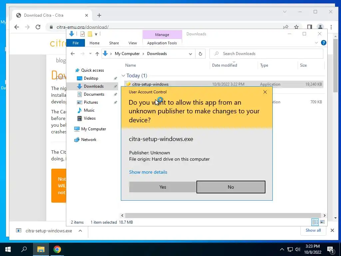Open File Explorer from taskbar
341x256 pixels.
(41, 249)
